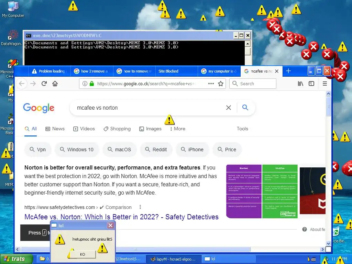
Task: Click the scroll-left arrow on horizontal scrollbar
Action: pyautogui.click(x=18, y=249)
